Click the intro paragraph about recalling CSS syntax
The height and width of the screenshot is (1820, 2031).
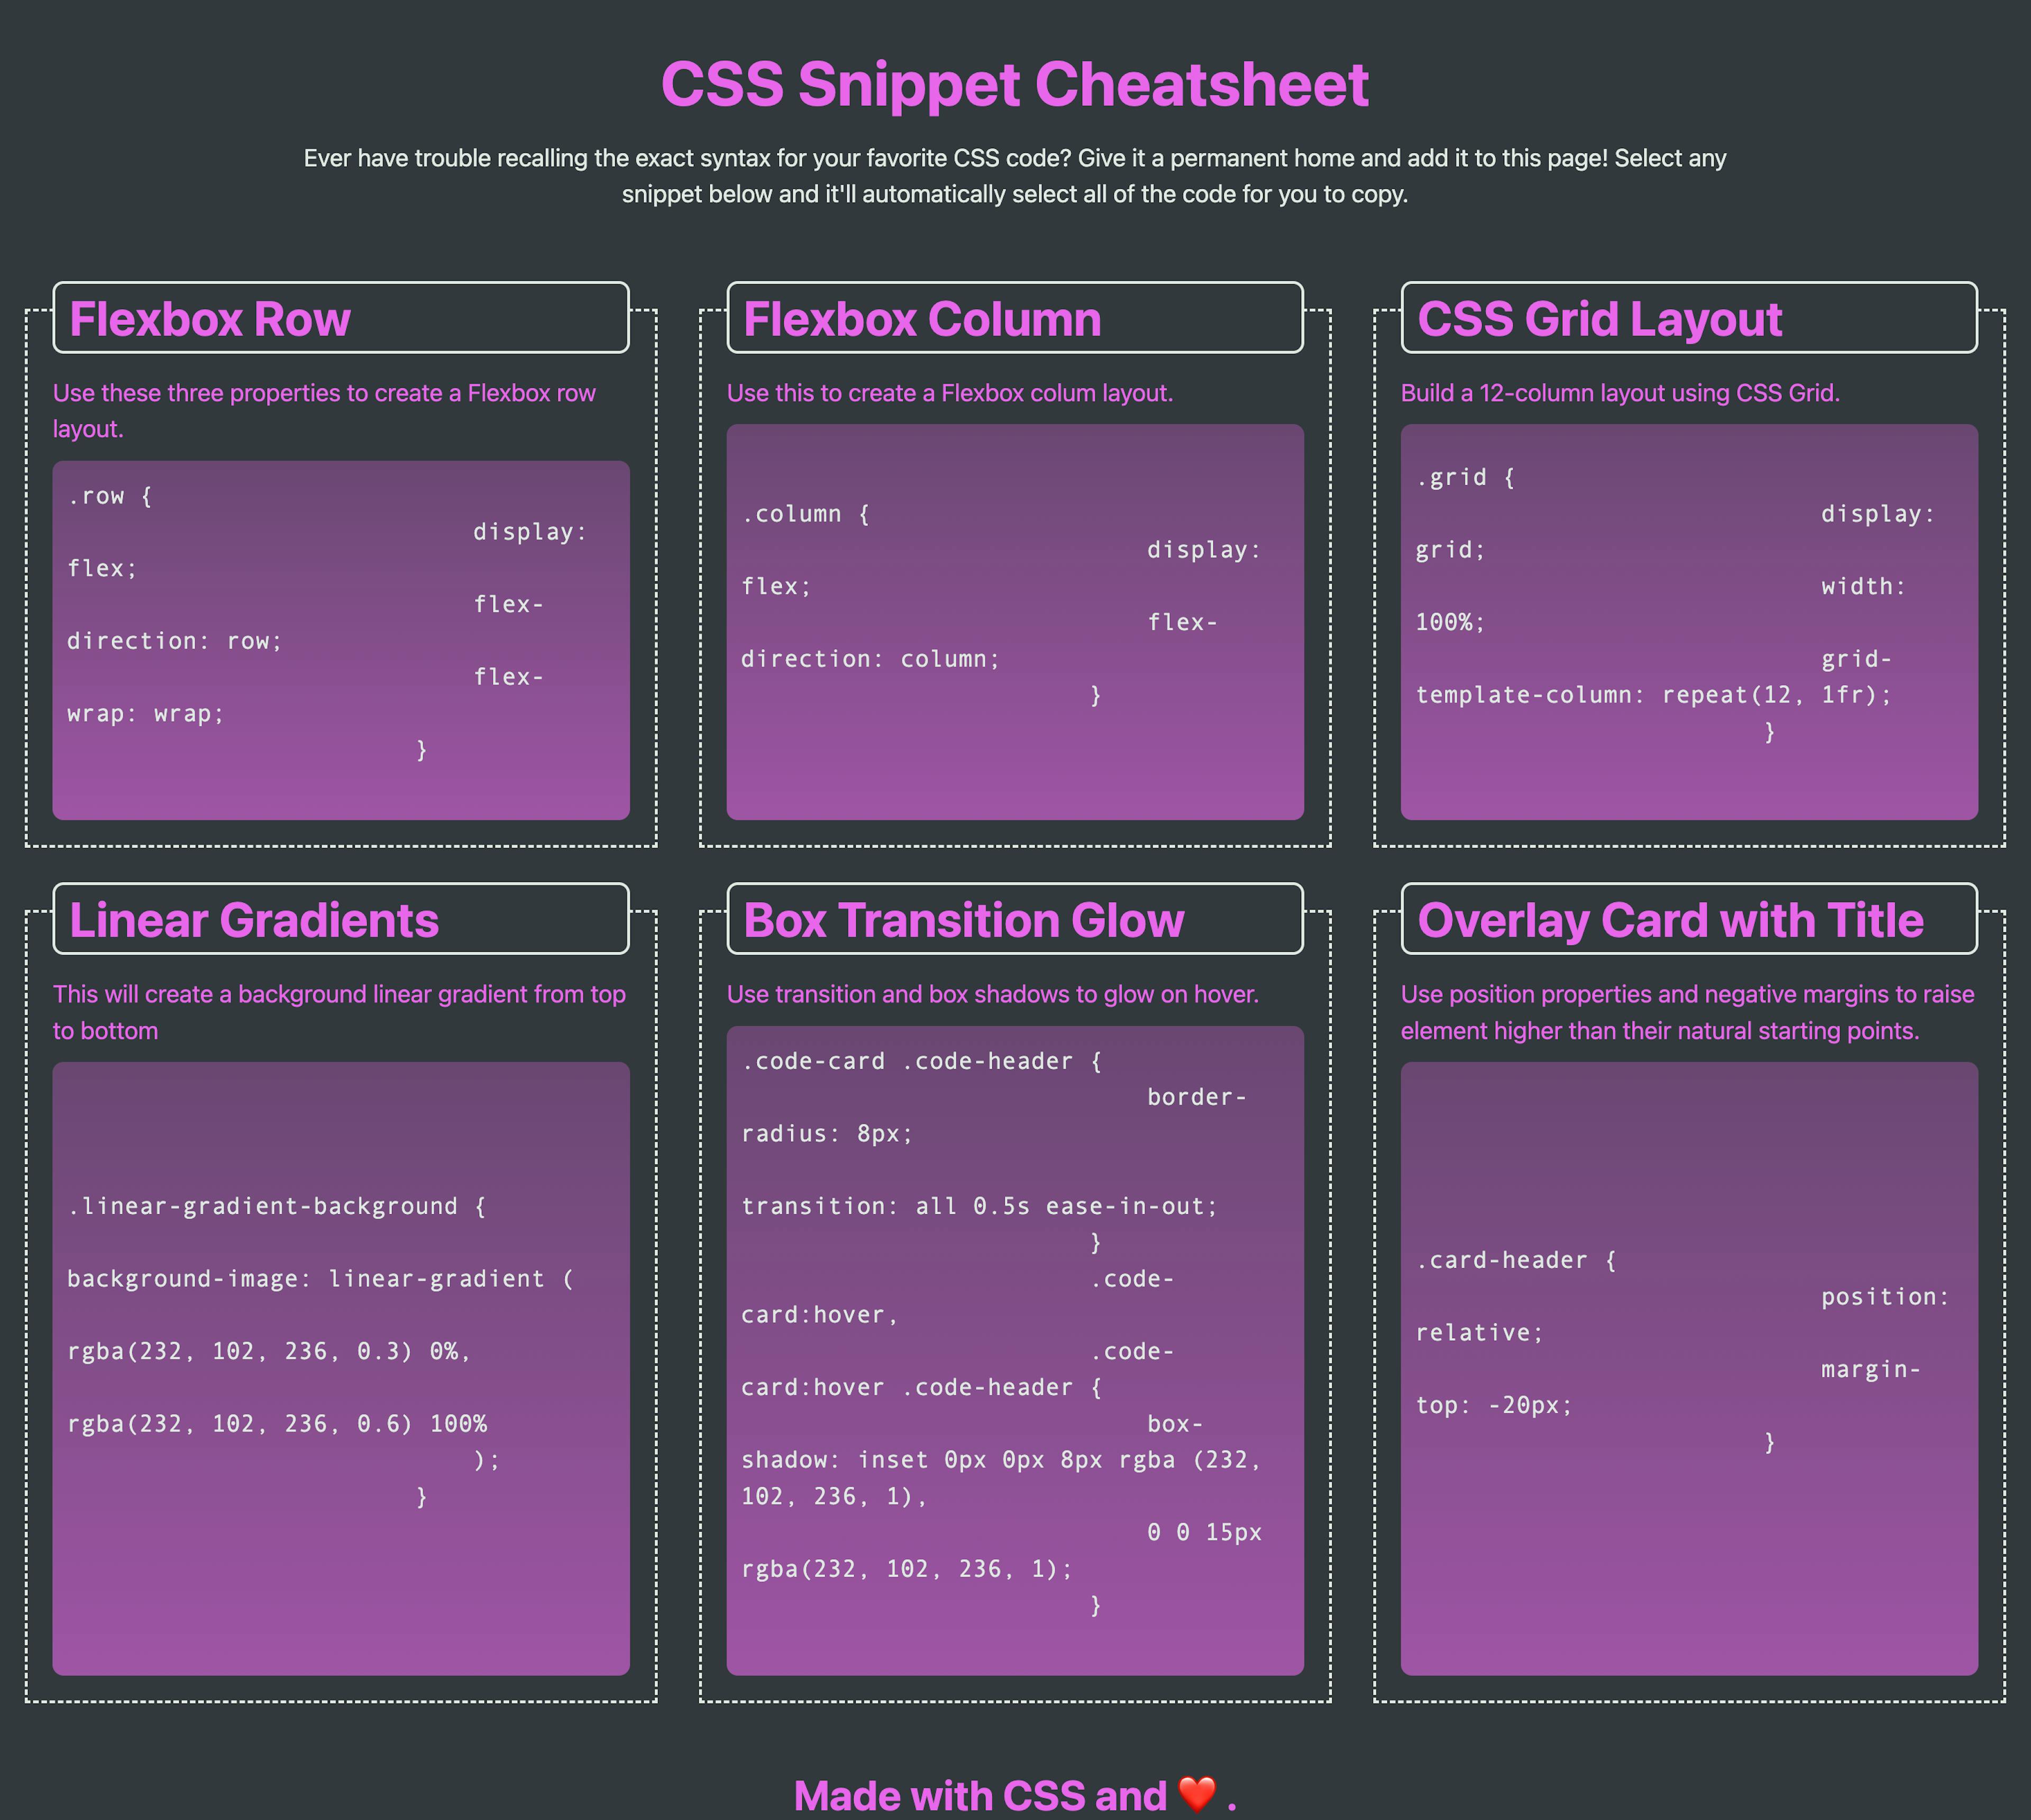tap(1014, 176)
